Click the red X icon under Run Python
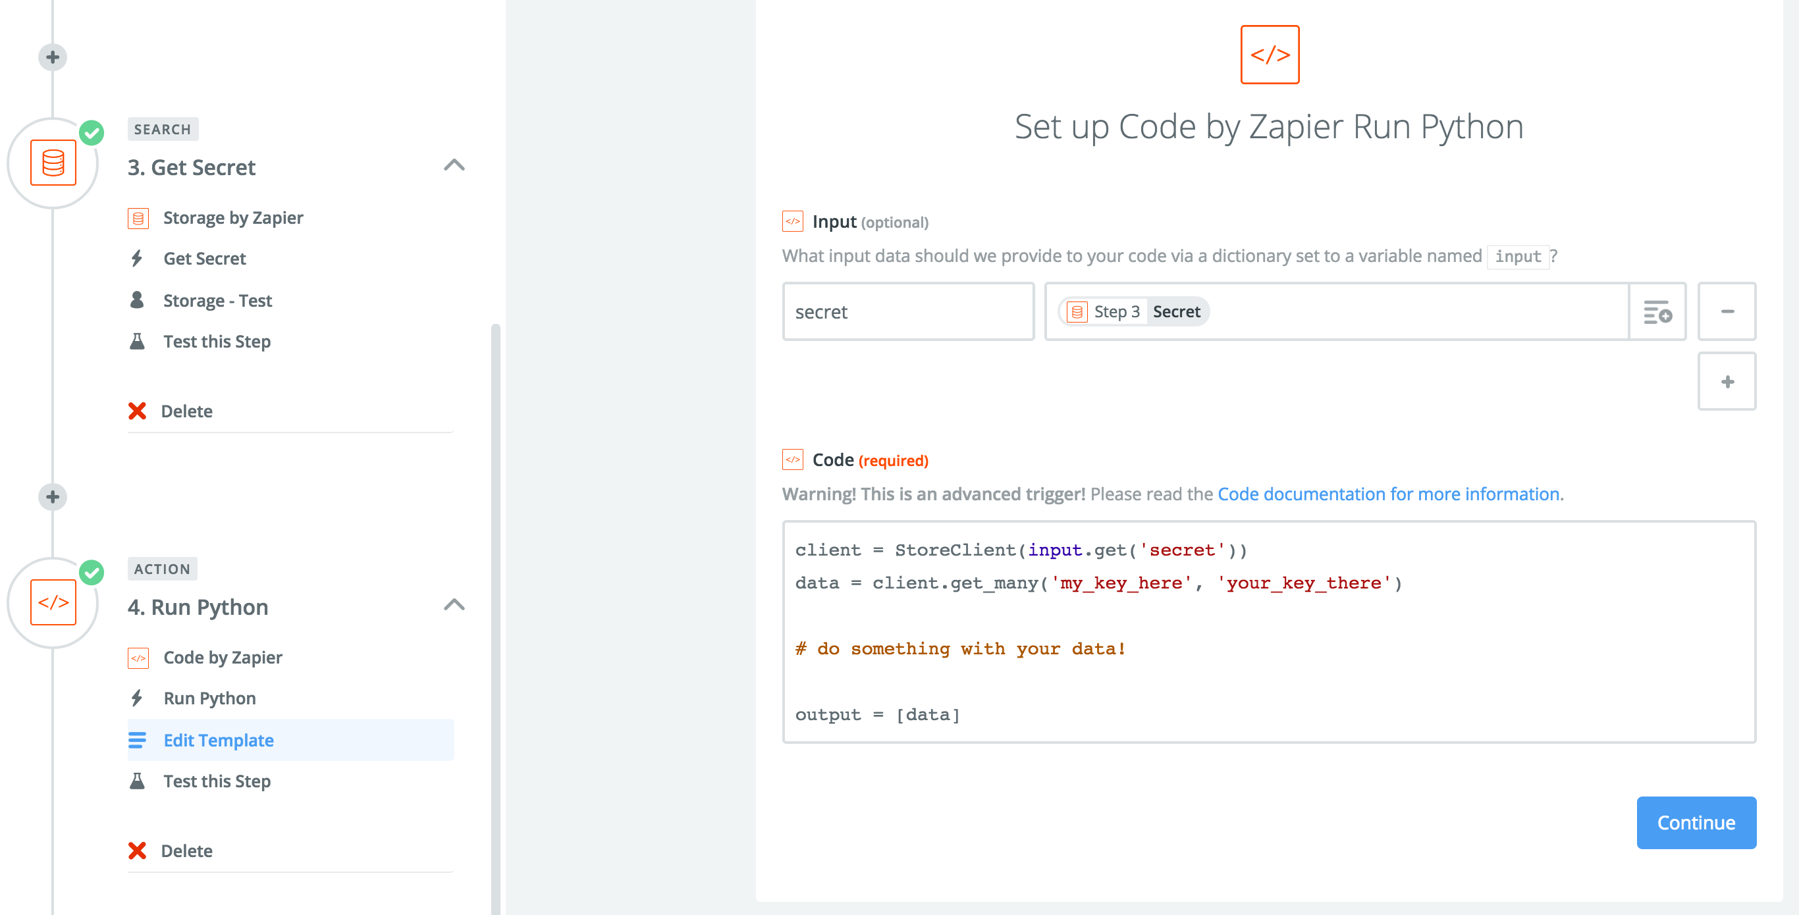This screenshot has height=915, width=1799. coord(137,850)
